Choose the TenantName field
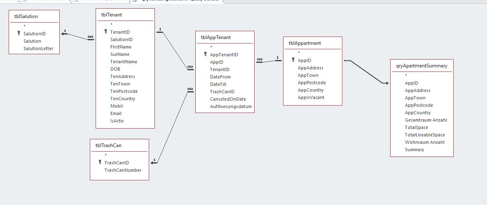Viewport: 487px width, 205px height. [124, 62]
